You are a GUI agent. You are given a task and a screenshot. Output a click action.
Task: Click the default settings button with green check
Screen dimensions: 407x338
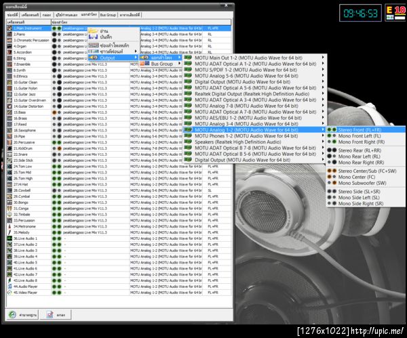[23, 315]
